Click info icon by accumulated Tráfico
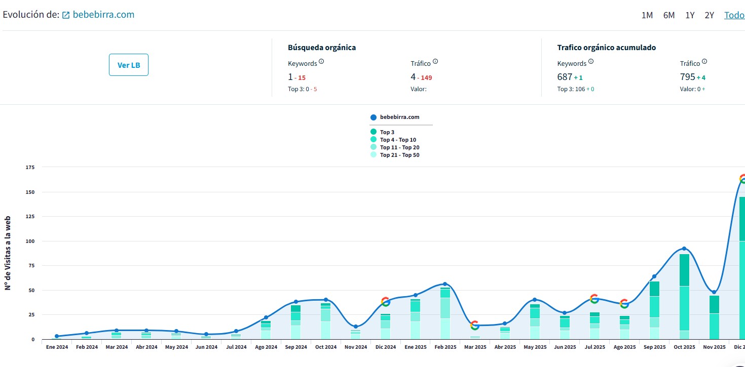745x367 pixels. (704, 62)
